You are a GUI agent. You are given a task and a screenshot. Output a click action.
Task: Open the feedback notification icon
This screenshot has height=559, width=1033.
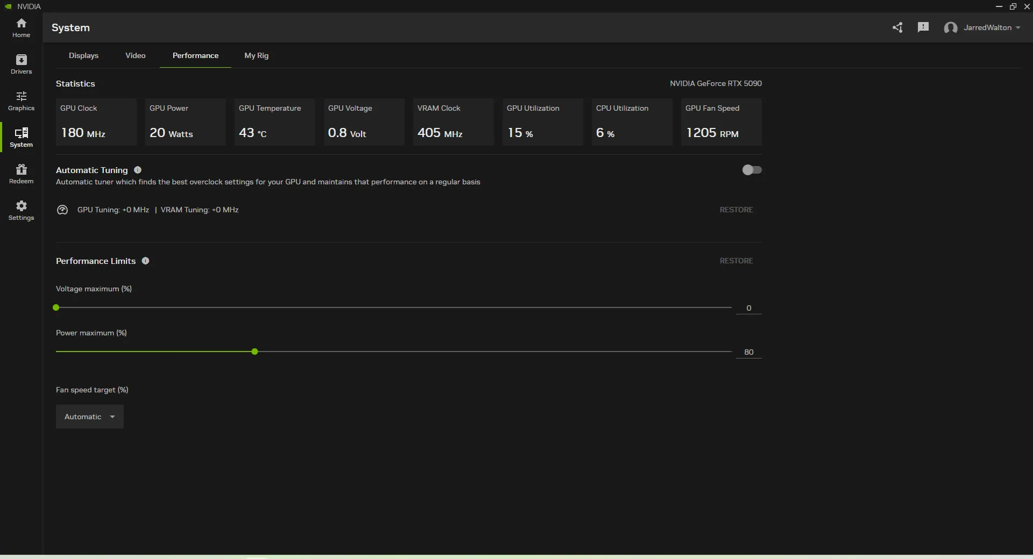(x=923, y=27)
